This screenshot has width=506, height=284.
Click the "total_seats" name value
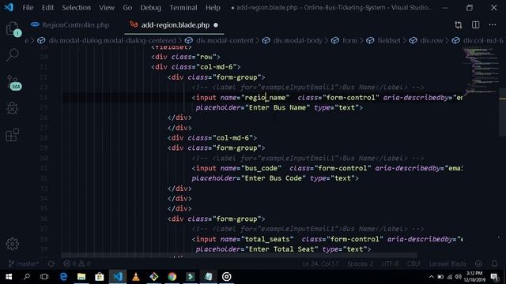[x=267, y=239]
